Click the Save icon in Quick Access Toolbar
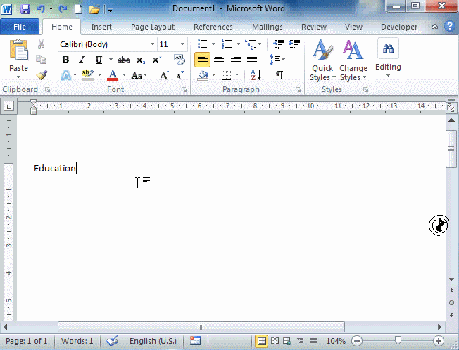The image size is (459, 350). pos(25,10)
